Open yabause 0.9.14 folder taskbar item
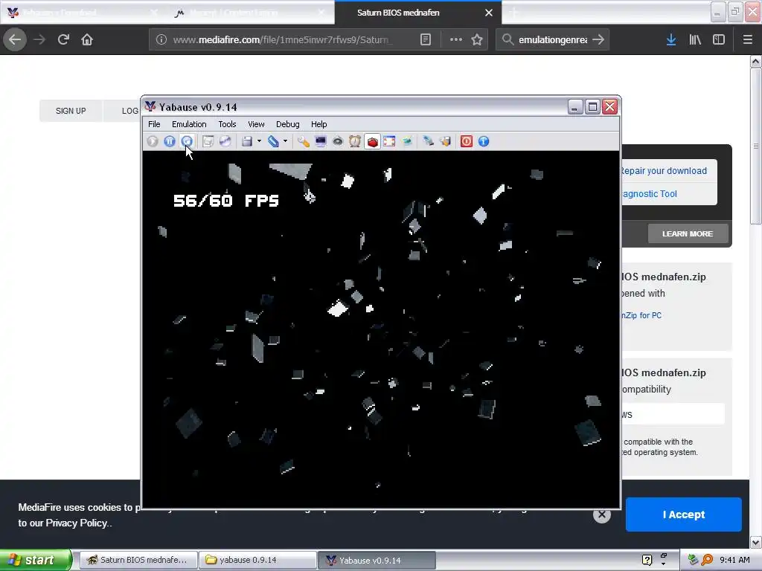 [257, 560]
